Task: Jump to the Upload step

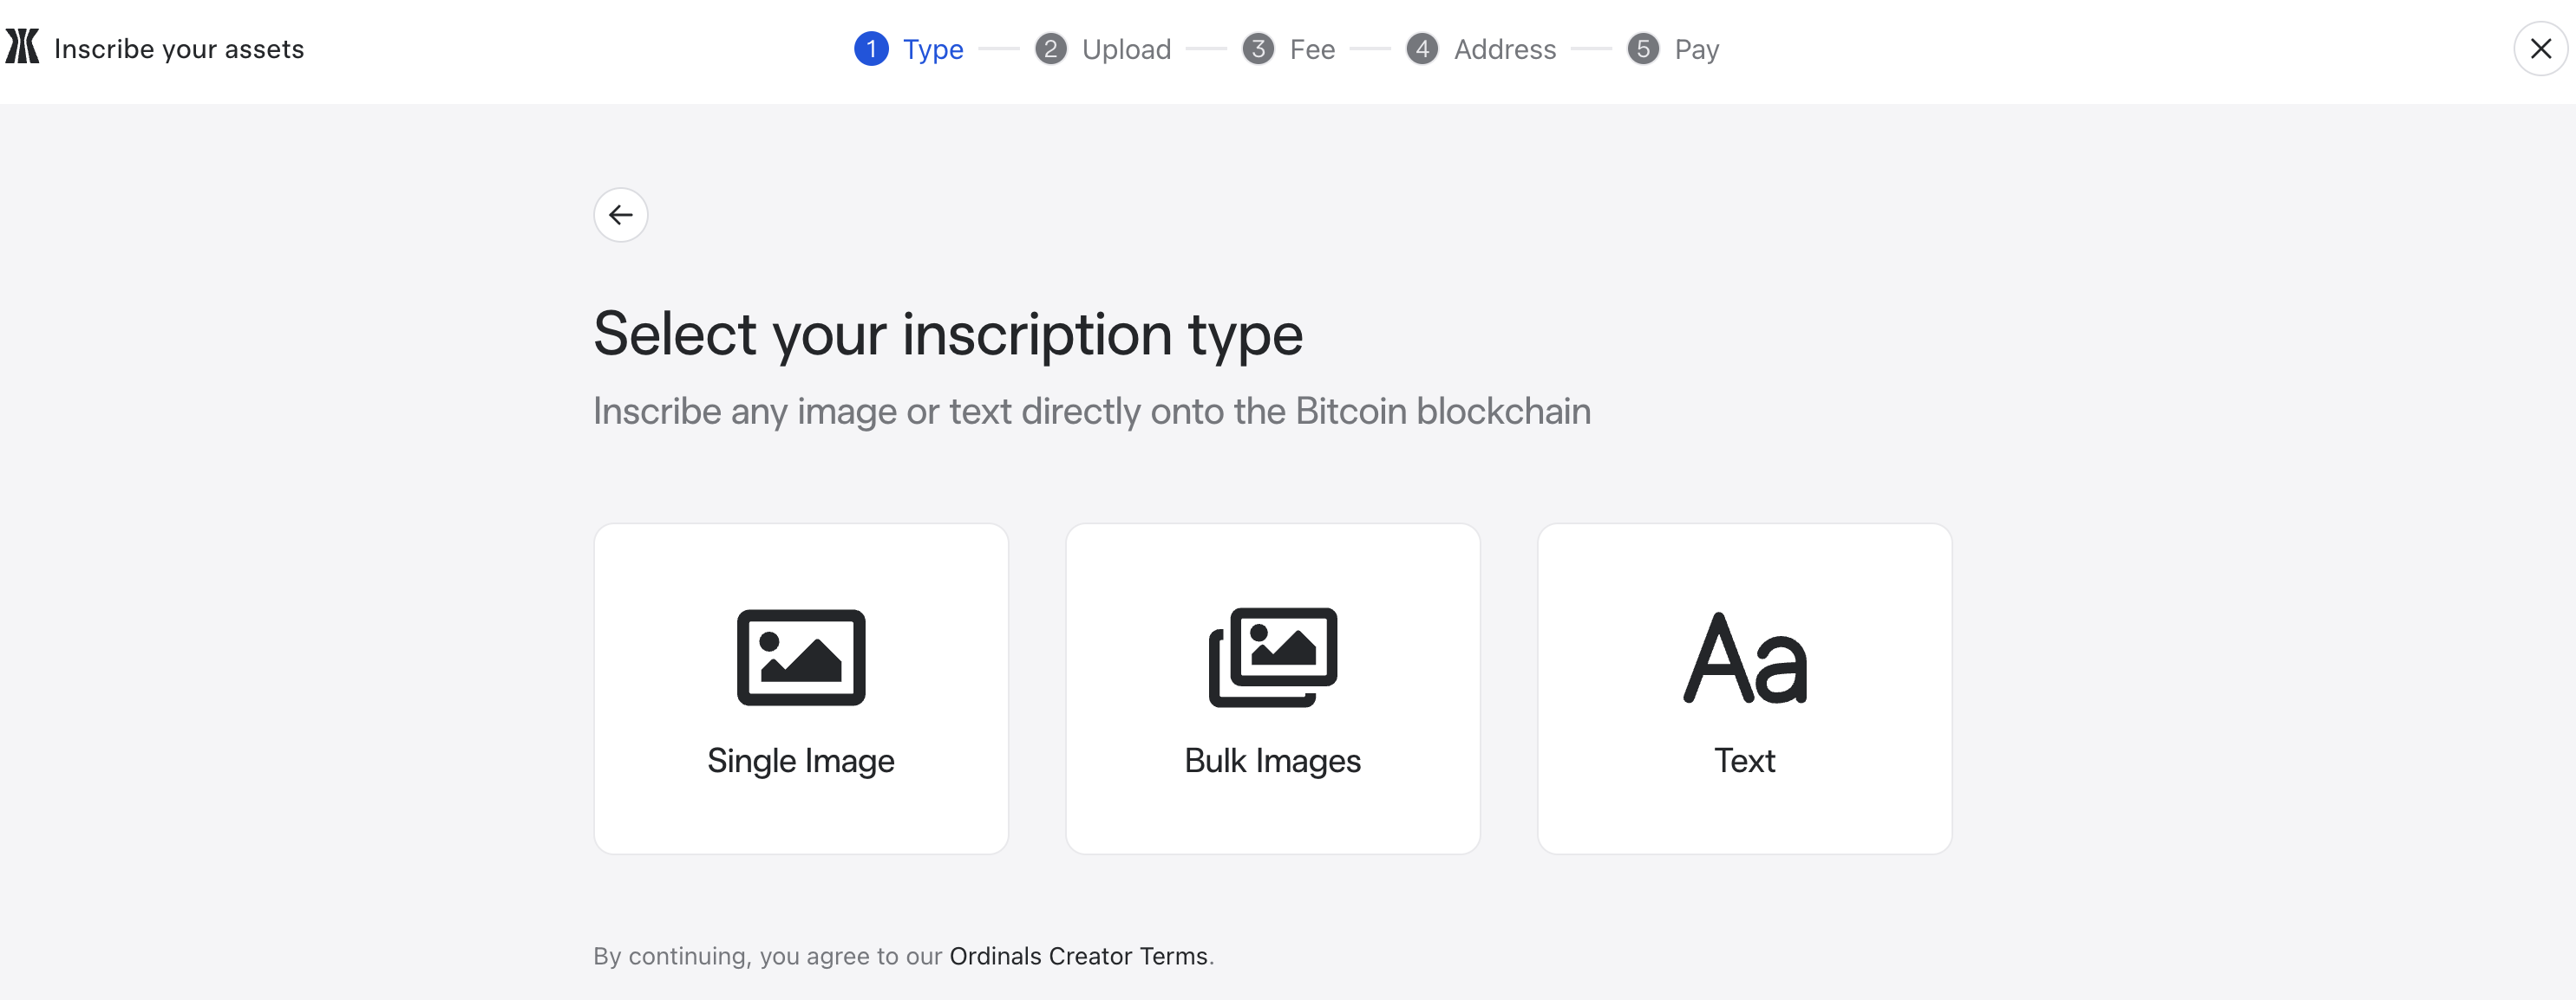Action: 1126,50
